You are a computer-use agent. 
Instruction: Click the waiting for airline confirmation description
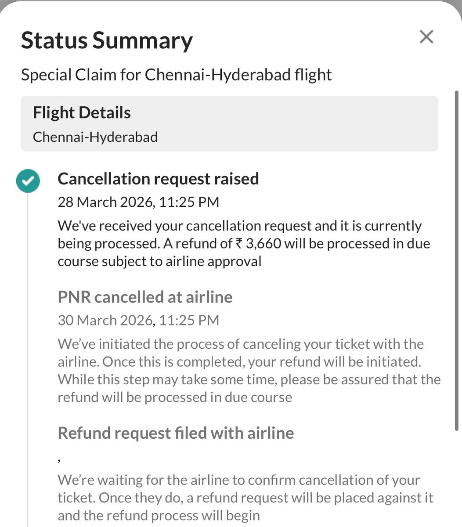(x=245, y=498)
